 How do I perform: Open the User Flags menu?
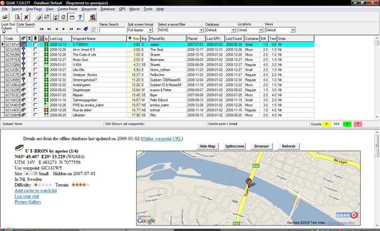click(x=34, y=9)
